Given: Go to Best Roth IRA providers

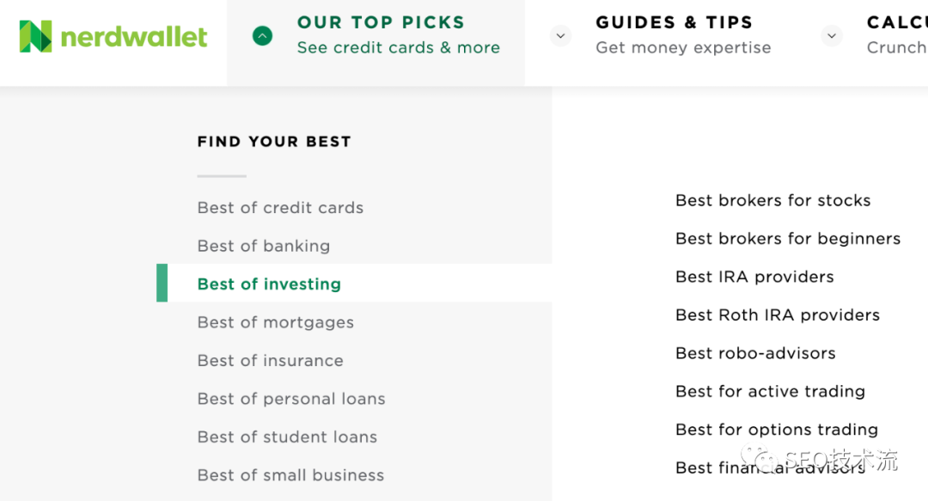Looking at the screenshot, I should point(778,315).
